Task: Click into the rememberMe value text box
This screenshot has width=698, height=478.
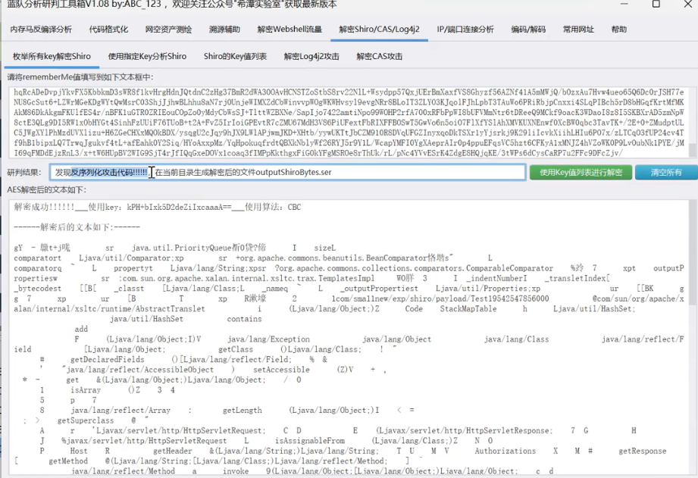Action: point(349,123)
